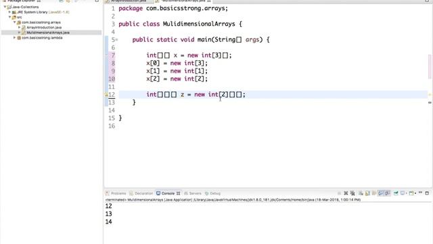The width and height of the screenshot is (433, 244).
Task: Click console output value '14'
Action: (108, 222)
